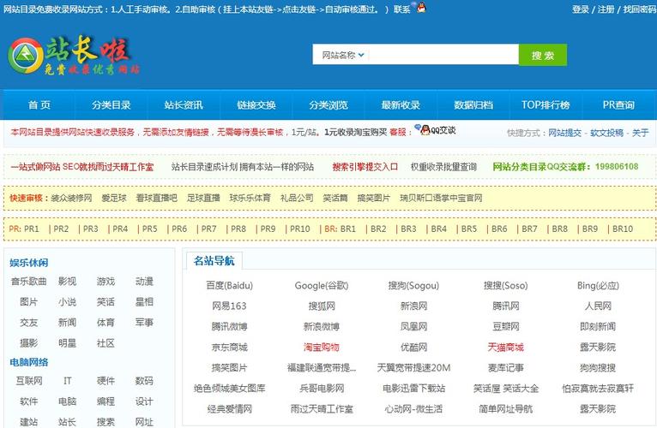657x428 pixels.
Task: Select the PR10 filter link
Action: coord(300,229)
